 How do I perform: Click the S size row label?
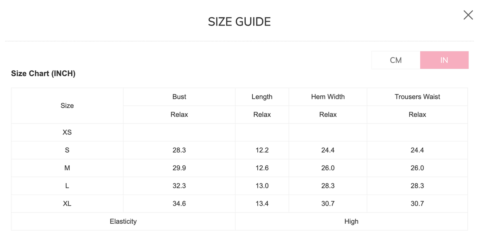[67, 150]
